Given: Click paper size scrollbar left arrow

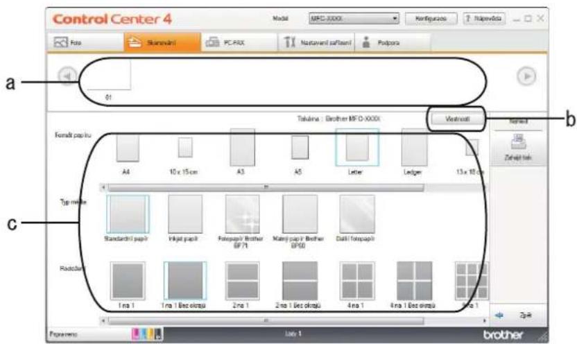Looking at the screenshot, I should point(103,188).
